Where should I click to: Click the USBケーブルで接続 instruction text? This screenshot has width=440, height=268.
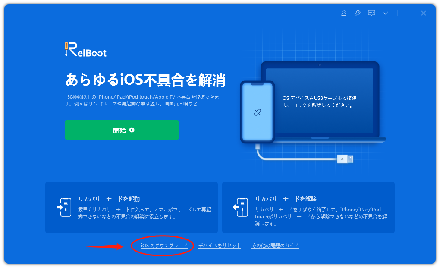[319, 102]
